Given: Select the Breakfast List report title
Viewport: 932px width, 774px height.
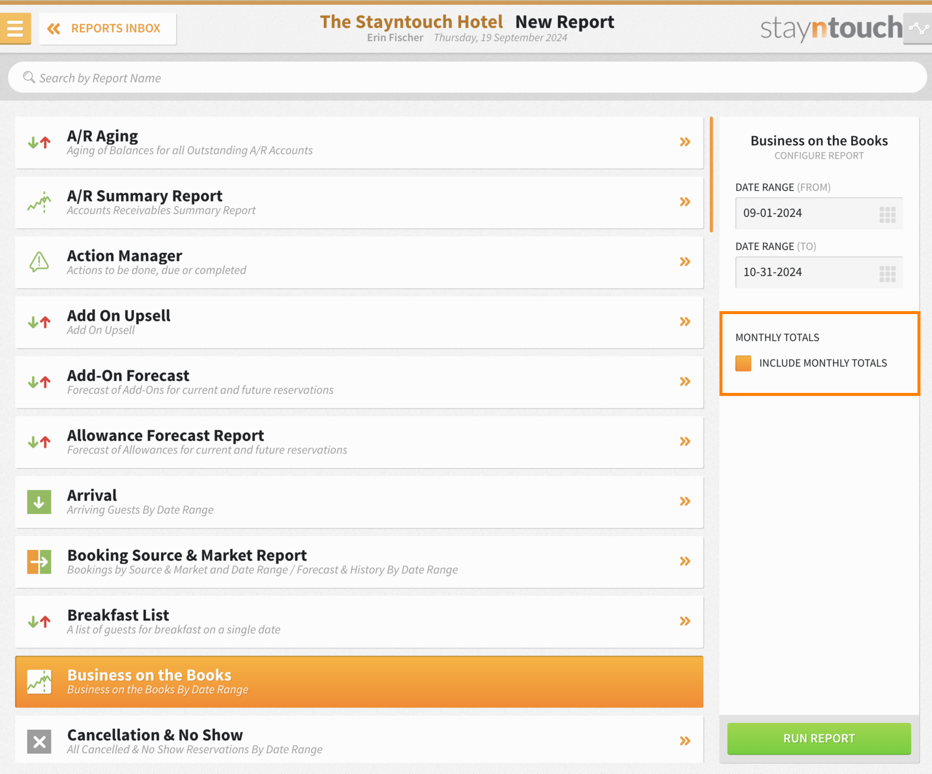Looking at the screenshot, I should click(x=118, y=615).
